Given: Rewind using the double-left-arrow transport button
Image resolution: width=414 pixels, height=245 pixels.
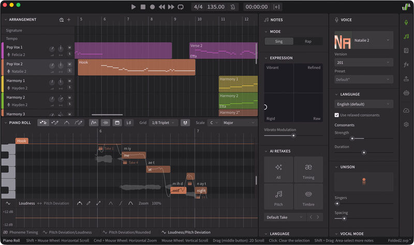Looking at the screenshot, I should pyautogui.click(x=161, y=7).
